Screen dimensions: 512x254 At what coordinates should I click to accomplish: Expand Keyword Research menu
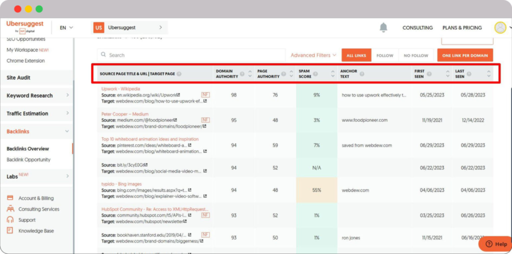tap(67, 95)
